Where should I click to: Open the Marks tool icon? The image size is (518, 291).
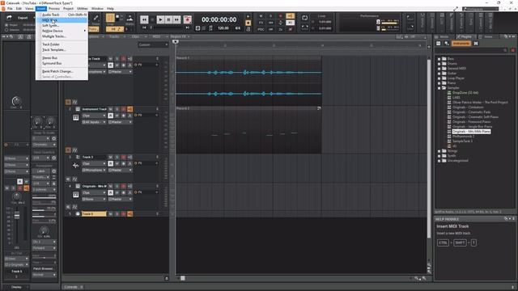[129, 19]
